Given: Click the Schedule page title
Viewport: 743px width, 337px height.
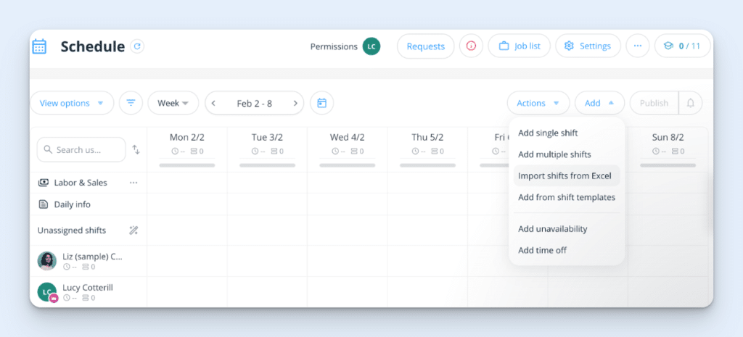Looking at the screenshot, I should (x=92, y=46).
